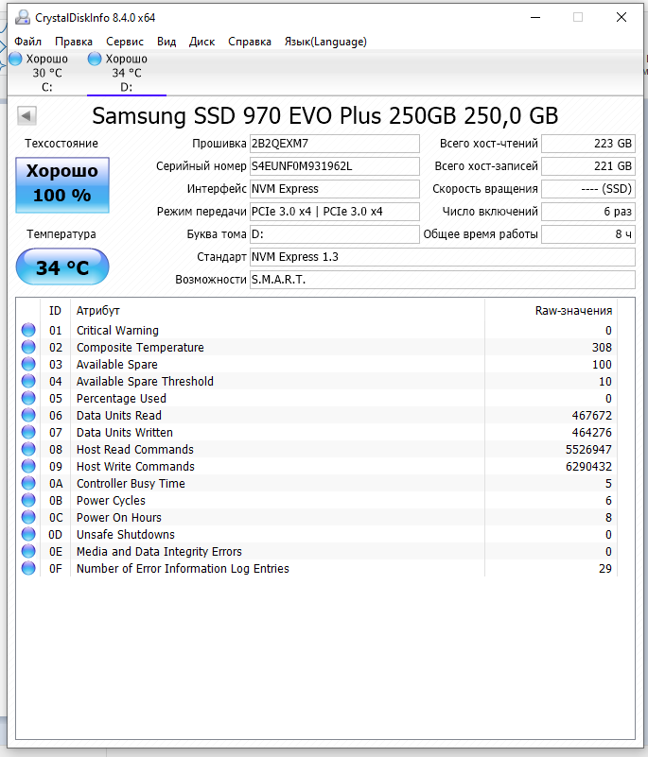The height and width of the screenshot is (757, 648).
Task: Click status orb for Available Spare Threshold
Action: [28, 381]
